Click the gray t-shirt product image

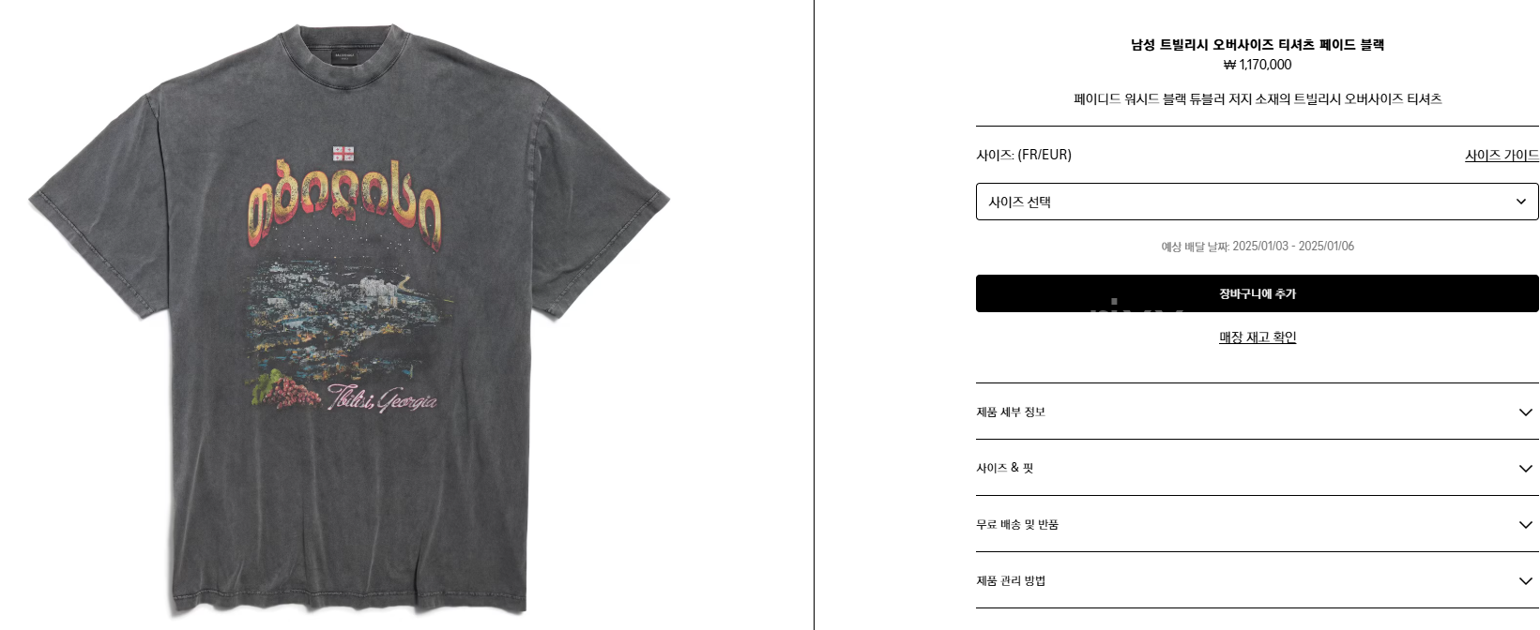(349, 319)
